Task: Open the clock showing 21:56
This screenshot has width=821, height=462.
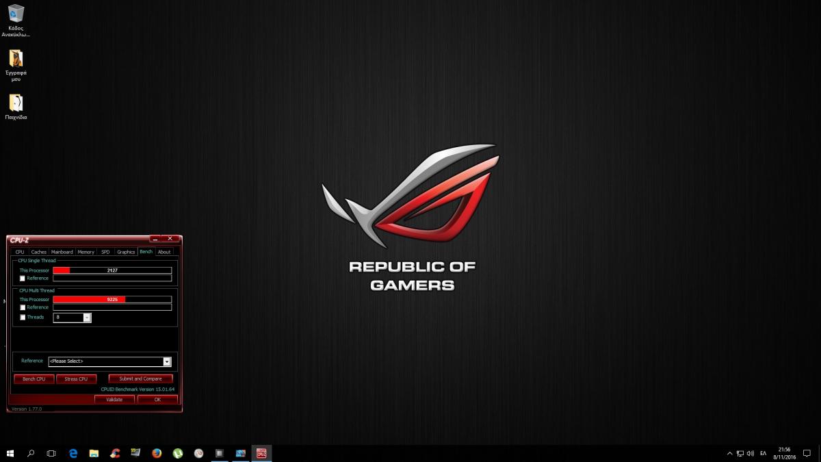Action: tap(784, 453)
